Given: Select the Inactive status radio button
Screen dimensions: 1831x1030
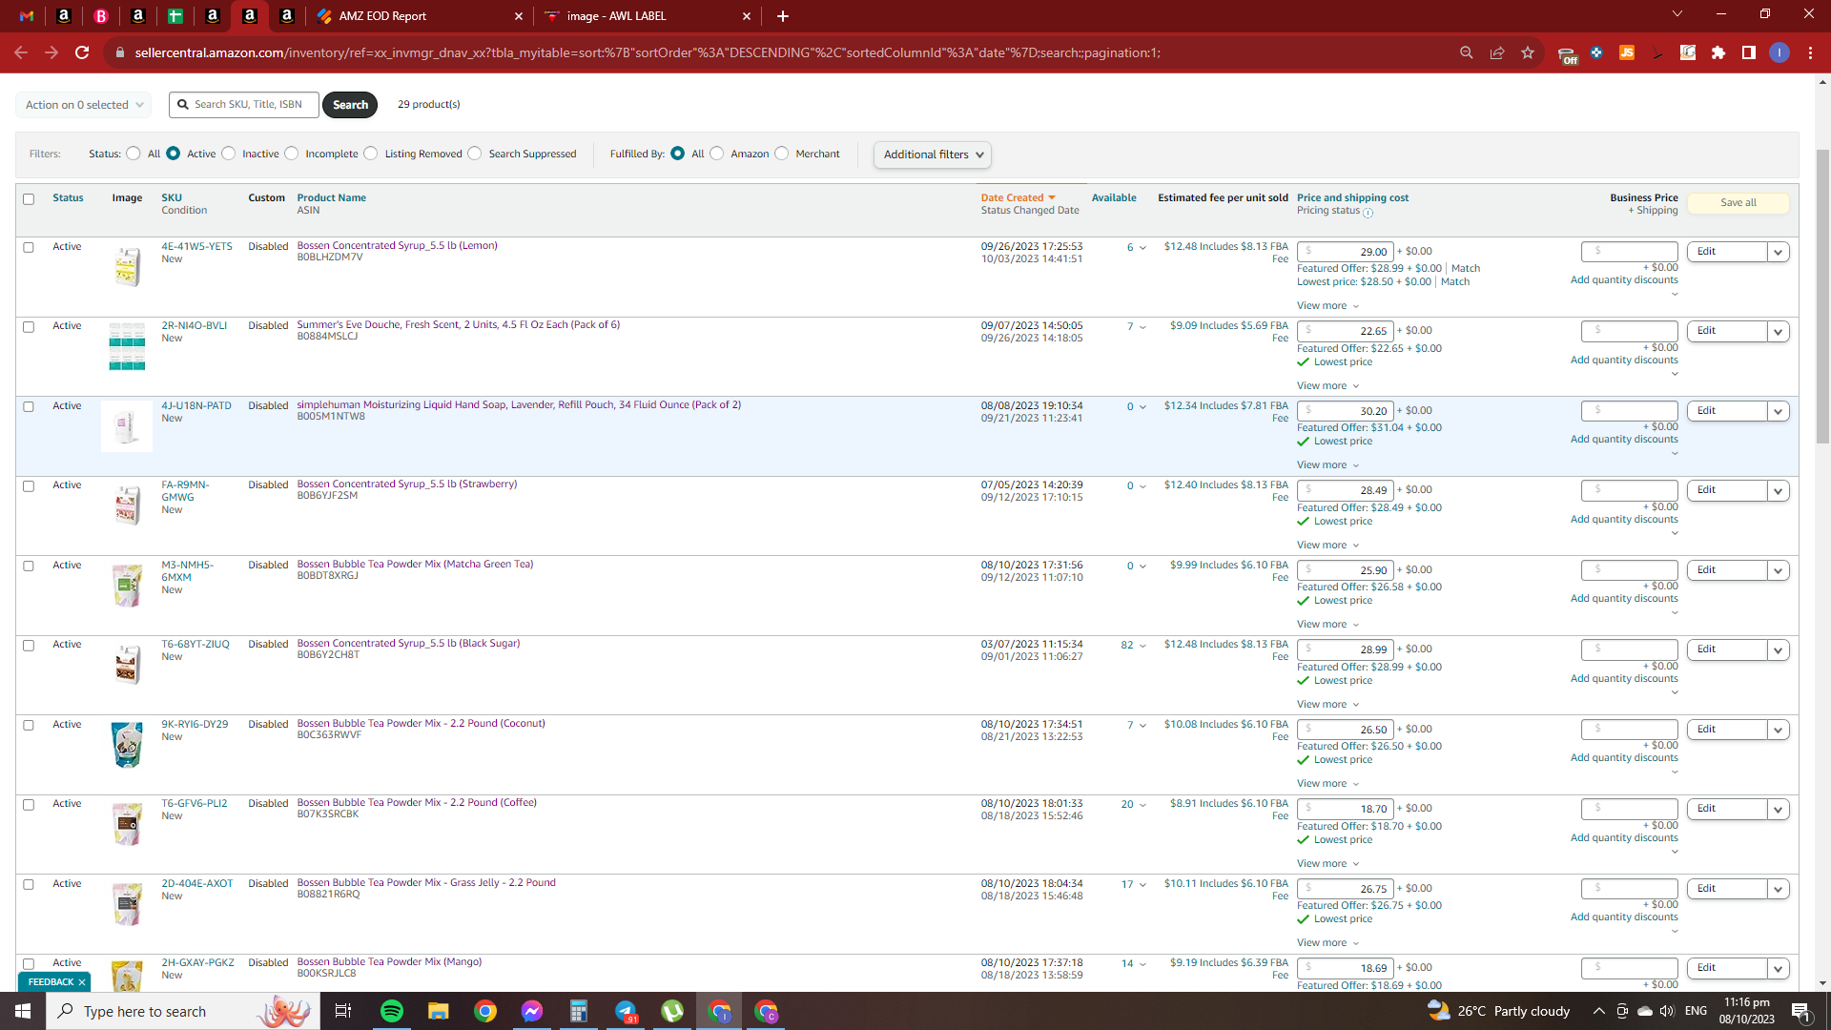Looking at the screenshot, I should [229, 154].
